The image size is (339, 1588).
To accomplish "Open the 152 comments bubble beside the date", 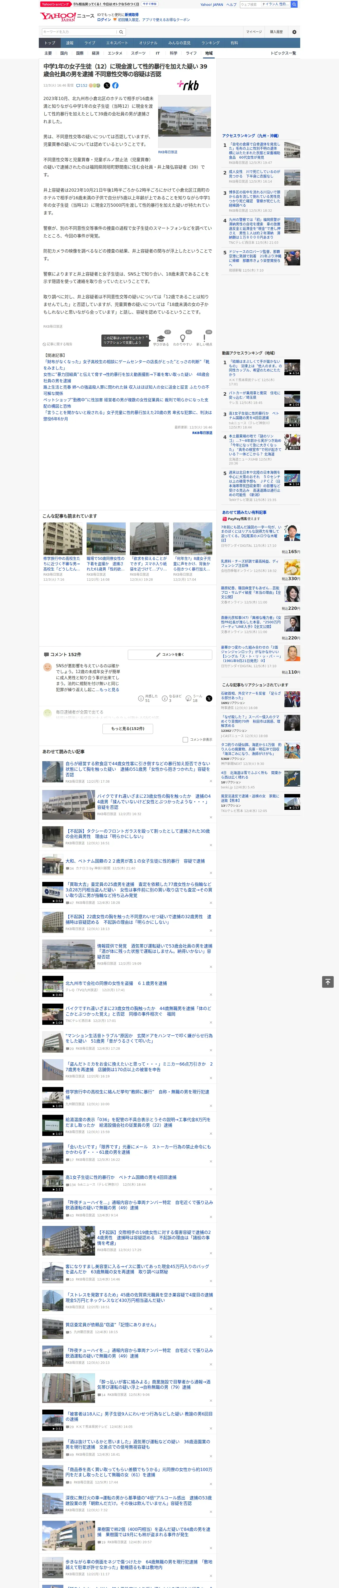I will pos(82,86).
